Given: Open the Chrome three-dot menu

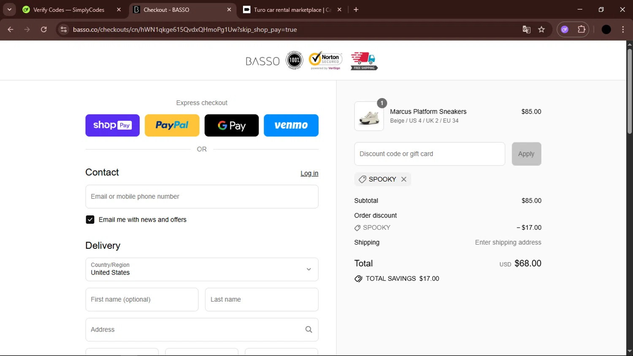Looking at the screenshot, I should [623, 30].
